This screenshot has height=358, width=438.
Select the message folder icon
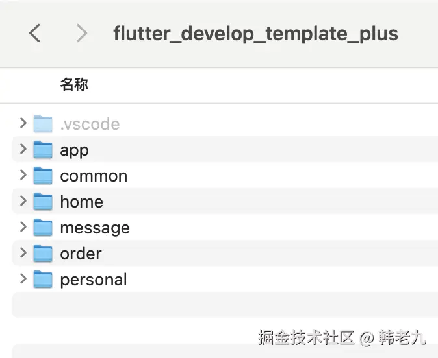[x=43, y=228]
